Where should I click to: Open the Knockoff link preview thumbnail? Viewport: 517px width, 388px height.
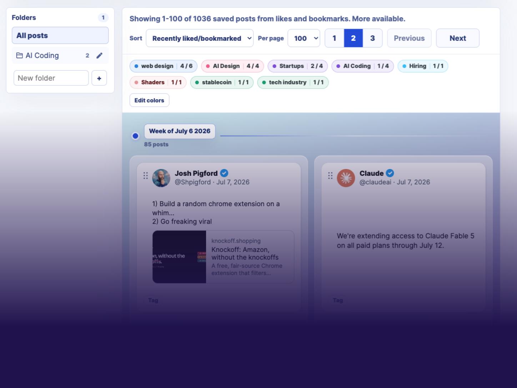(x=179, y=257)
